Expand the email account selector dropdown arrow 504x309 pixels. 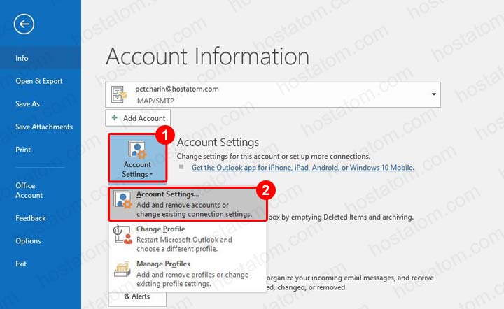(x=433, y=94)
